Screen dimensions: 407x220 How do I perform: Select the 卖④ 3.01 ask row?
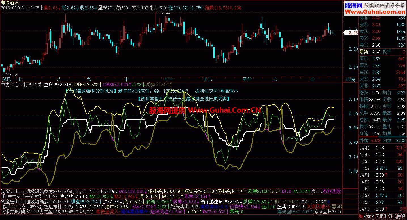coord(382,25)
